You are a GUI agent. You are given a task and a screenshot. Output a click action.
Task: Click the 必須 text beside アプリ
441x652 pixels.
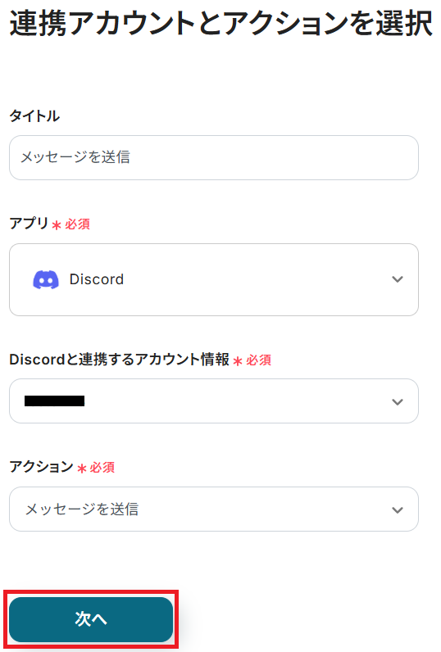(77, 224)
